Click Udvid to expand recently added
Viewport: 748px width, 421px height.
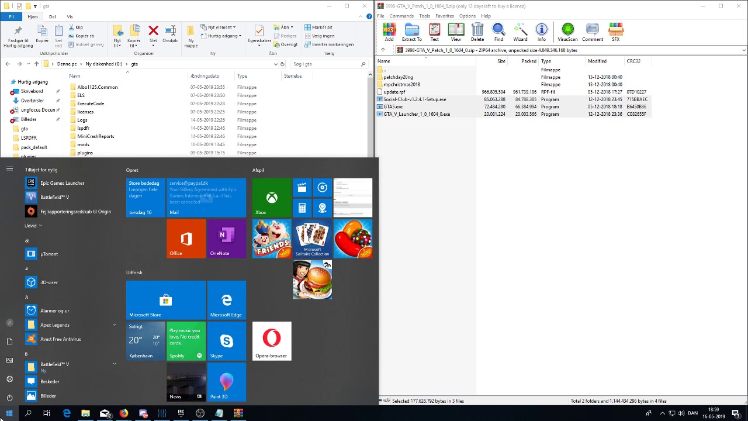33,226
